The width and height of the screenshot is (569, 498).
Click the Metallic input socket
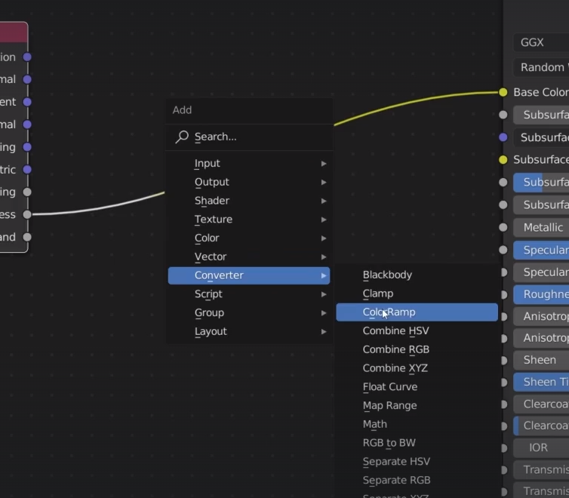coord(503,227)
